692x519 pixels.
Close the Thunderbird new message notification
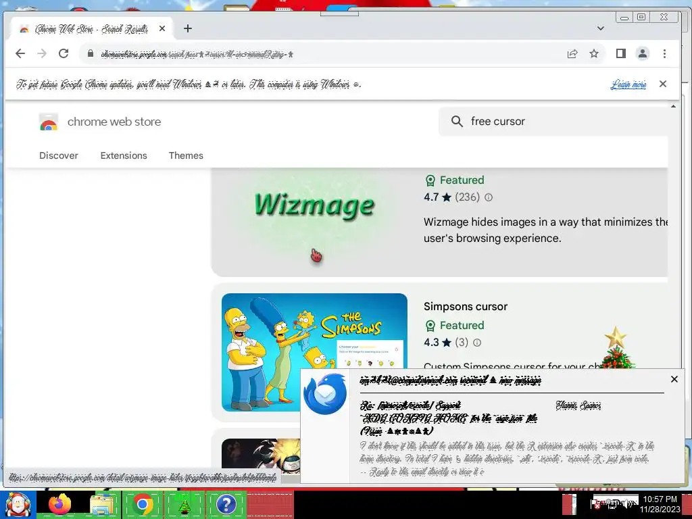click(674, 379)
